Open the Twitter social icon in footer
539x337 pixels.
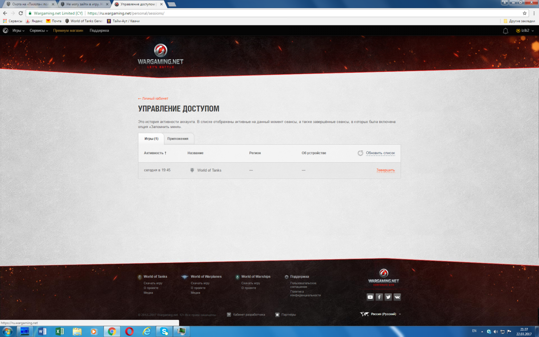click(388, 297)
